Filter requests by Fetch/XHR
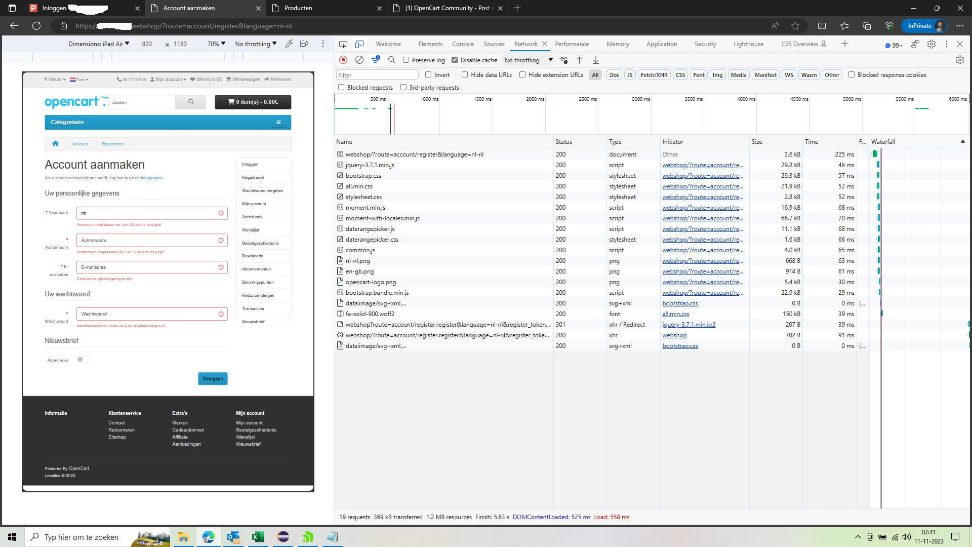Screen dimensions: 972x547 pyautogui.click(x=654, y=75)
